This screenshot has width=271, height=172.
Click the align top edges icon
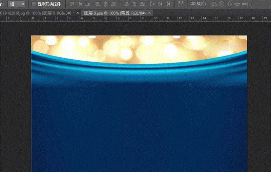point(72,4)
